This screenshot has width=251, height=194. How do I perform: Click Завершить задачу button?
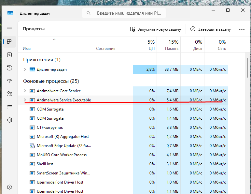pyautogui.click(x=211, y=29)
